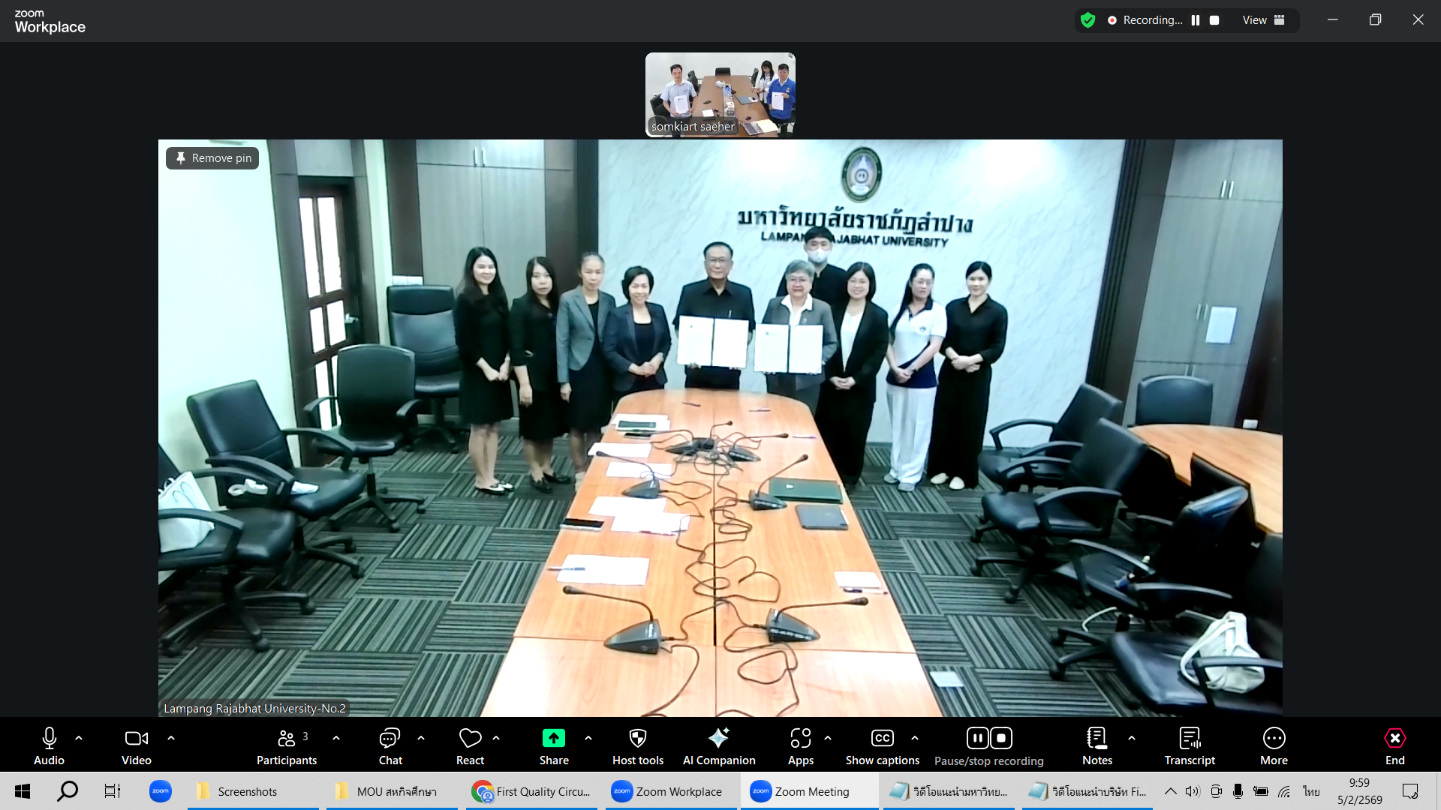Viewport: 1441px width, 810px height.
Task: Open the Notes icon
Action: tap(1097, 739)
